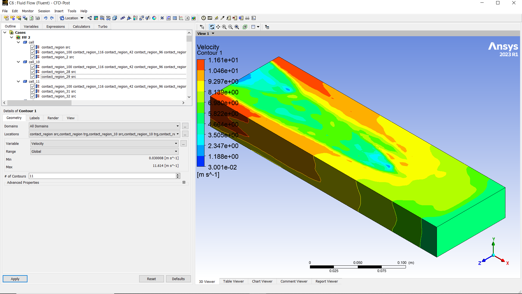Image resolution: width=522 pixels, height=294 pixels.
Task: Toggle contact_region_28 src checkbox
Action: pyautogui.click(x=33, y=72)
